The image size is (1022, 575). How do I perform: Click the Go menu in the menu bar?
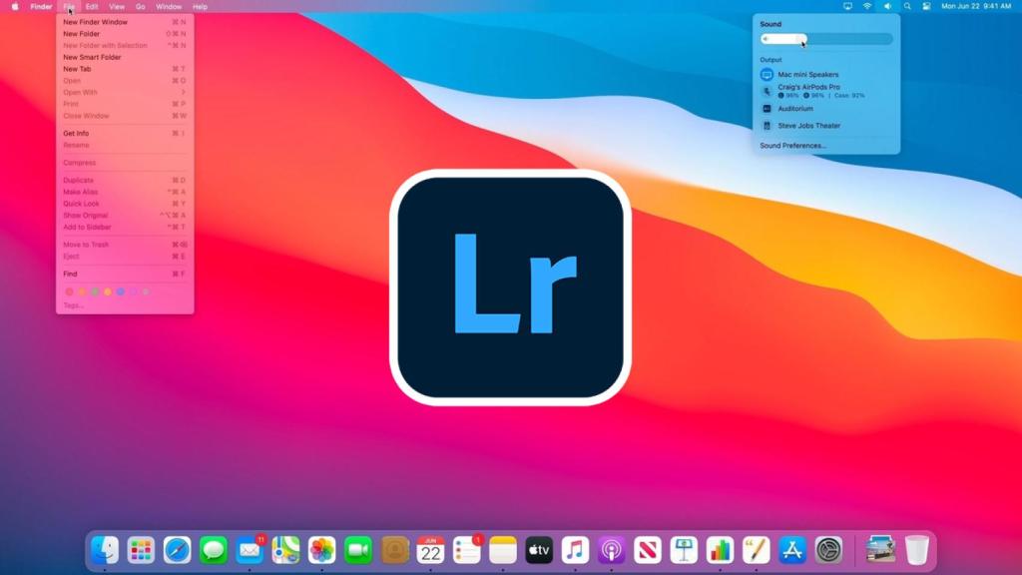pyautogui.click(x=140, y=6)
